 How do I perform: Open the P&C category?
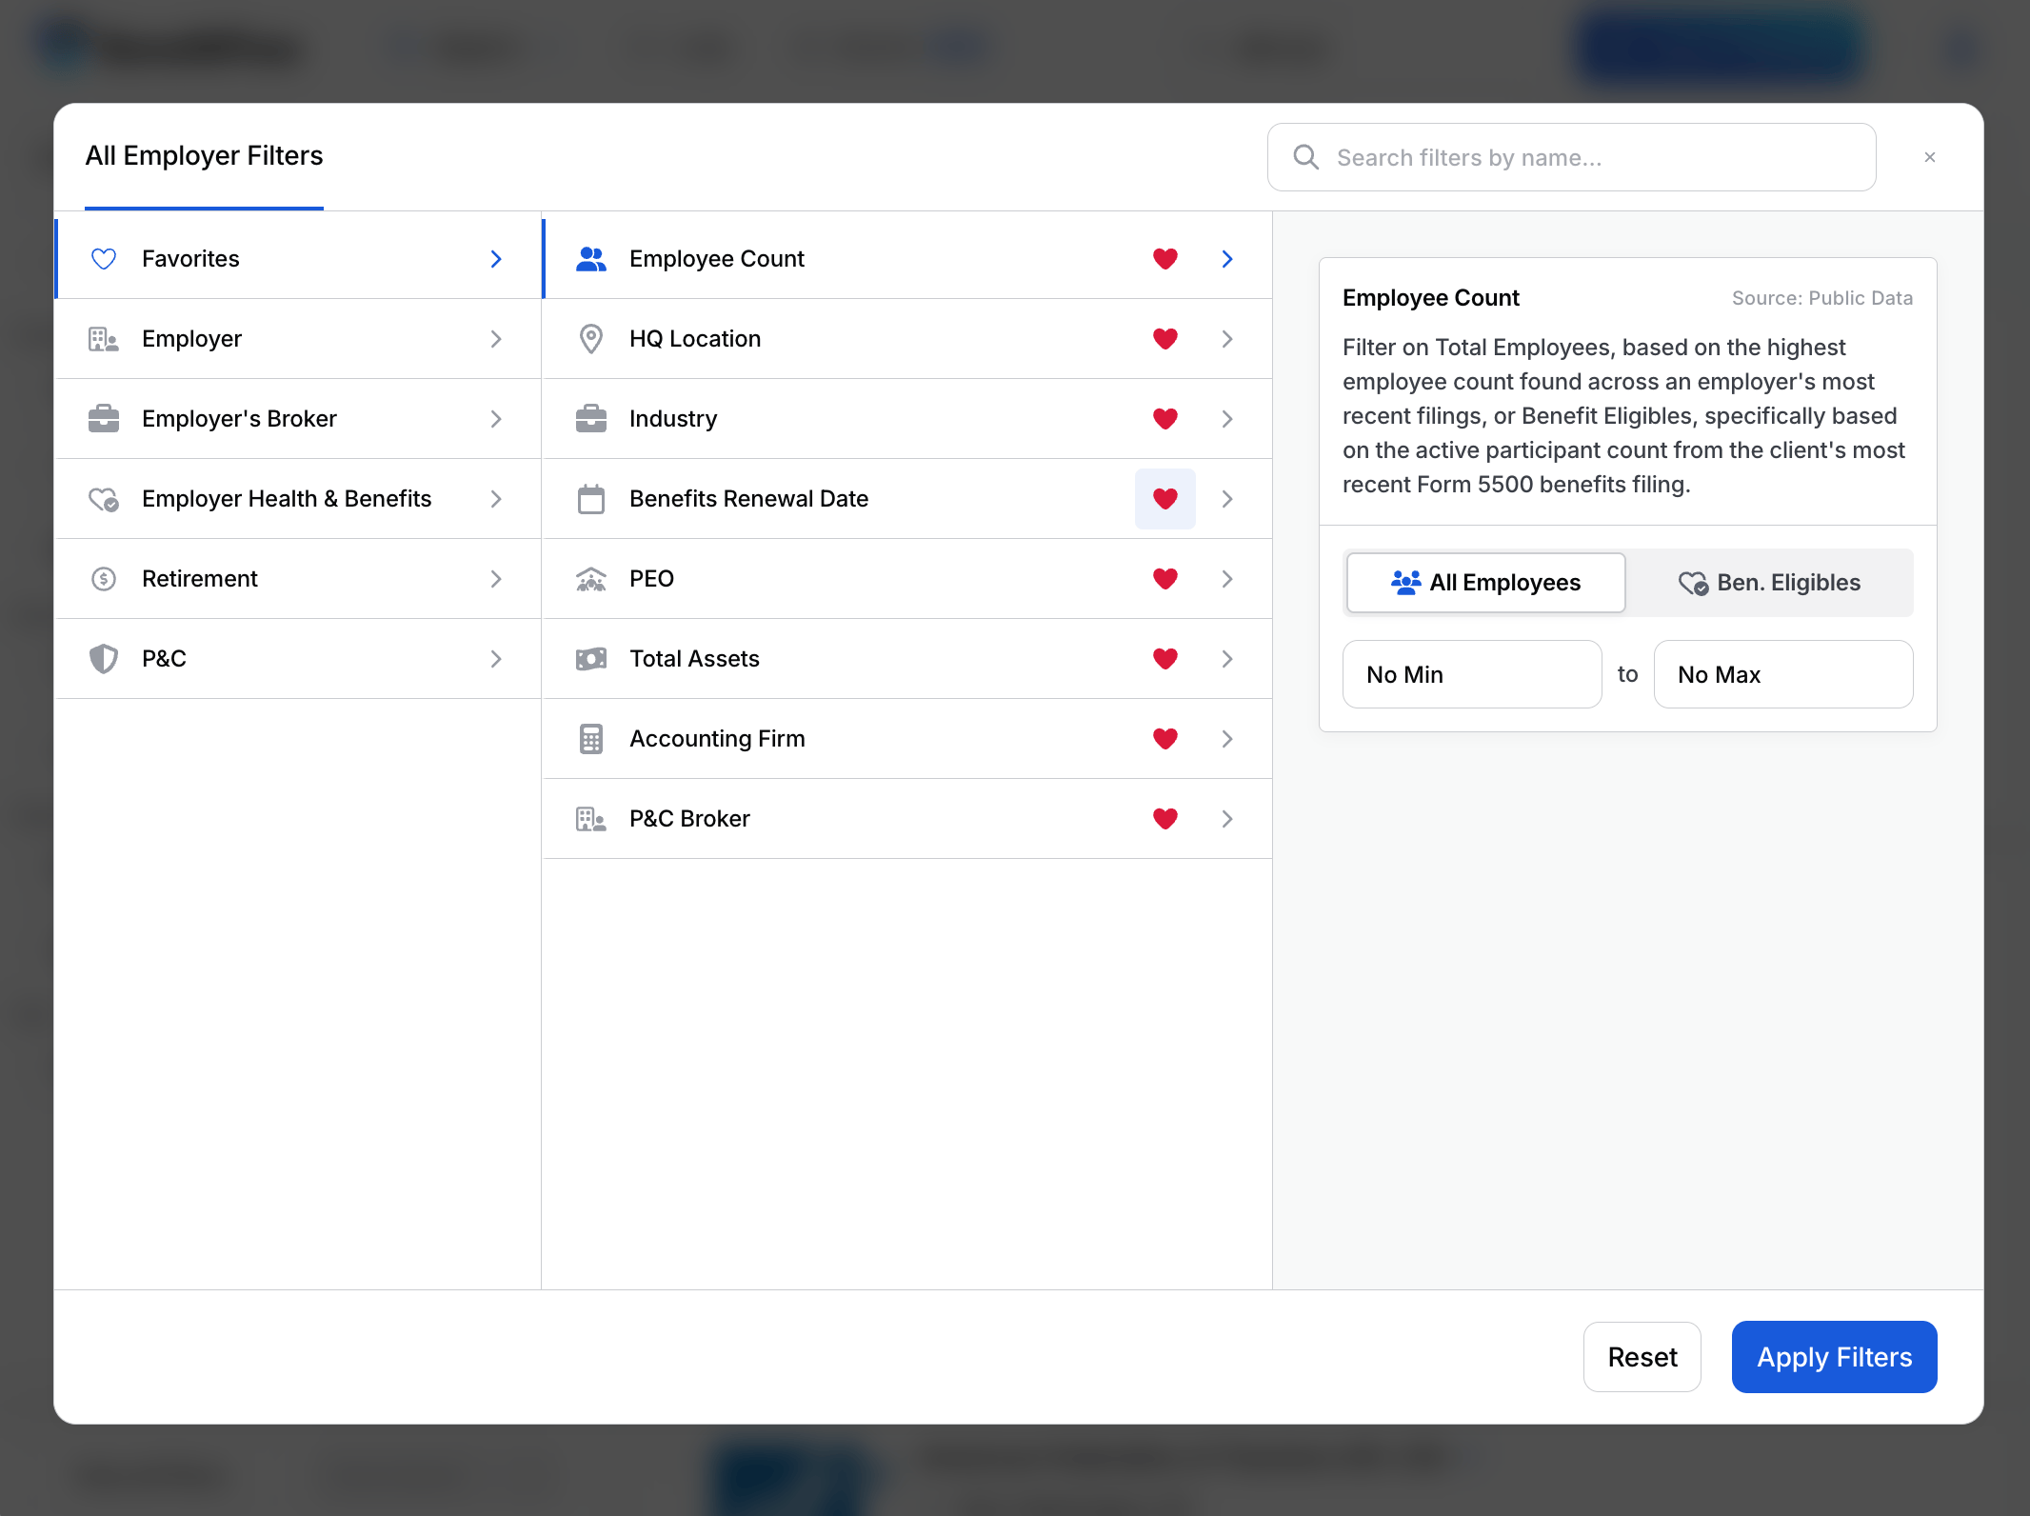coord(298,659)
